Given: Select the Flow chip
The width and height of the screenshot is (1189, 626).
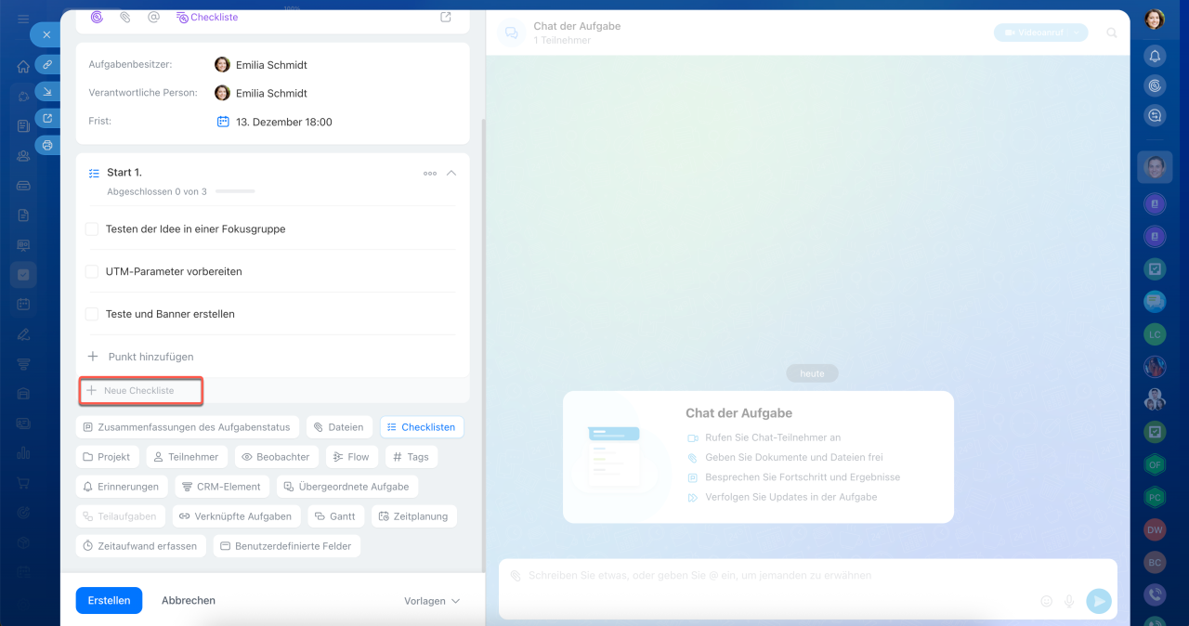Looking at the screenshot, I should (351, 457).
